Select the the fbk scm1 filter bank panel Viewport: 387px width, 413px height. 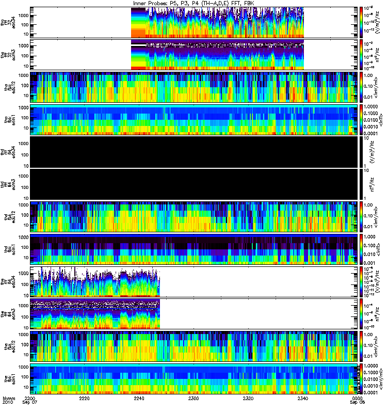pos(194,379)
